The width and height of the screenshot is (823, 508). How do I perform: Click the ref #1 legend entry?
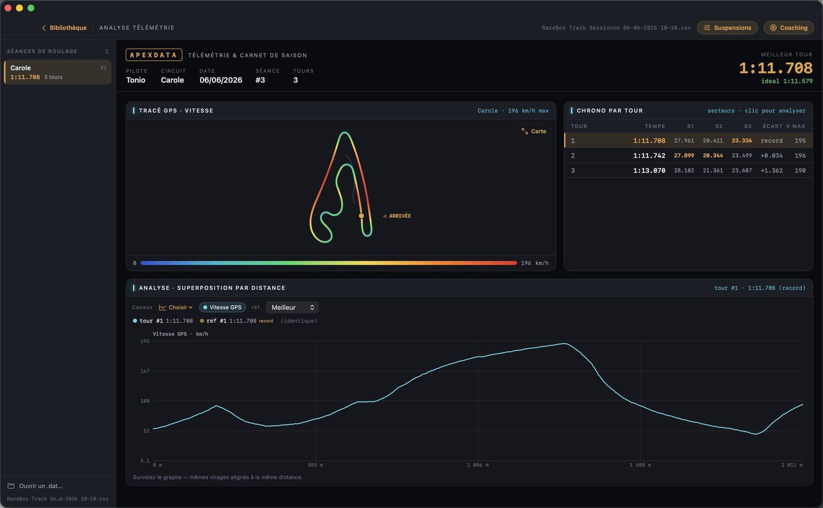tap(236, 321)
